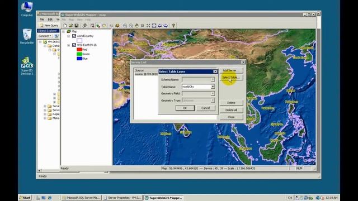Click the fixed zoom out arrows icon
Image resolution: width=358 pixels, height=201 pixels.
point(148,26)
